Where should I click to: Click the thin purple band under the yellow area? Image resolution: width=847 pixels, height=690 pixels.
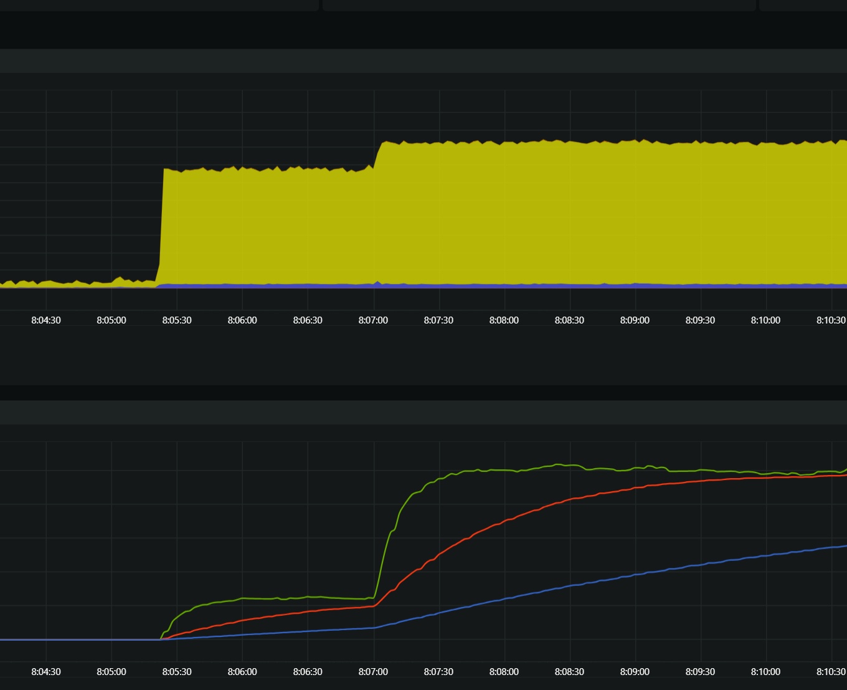pos(498,285)
